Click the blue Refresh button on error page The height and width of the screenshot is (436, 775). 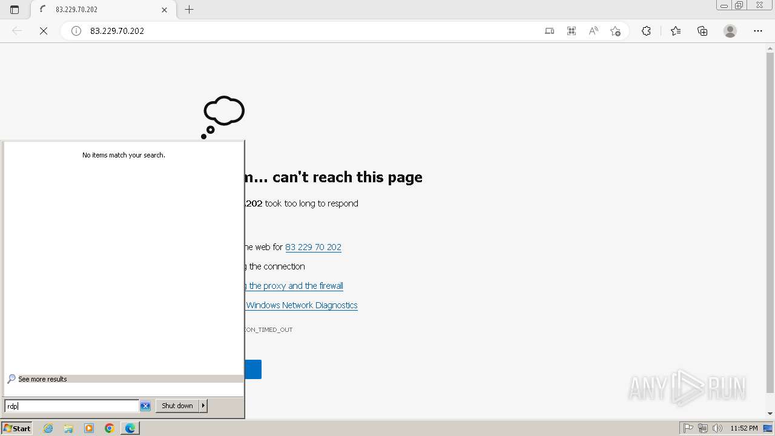pyautogui.click(x=253, y=369)
